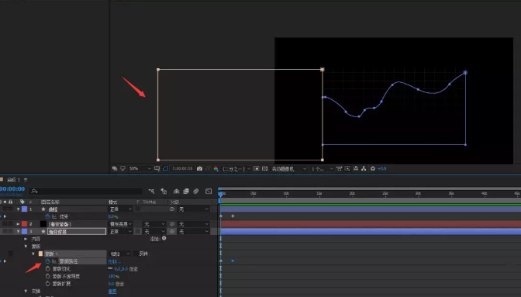Click the viewer timecode 0:00:00:00
Viewport: 521px width, 297px height.
(x=182, y=169)
